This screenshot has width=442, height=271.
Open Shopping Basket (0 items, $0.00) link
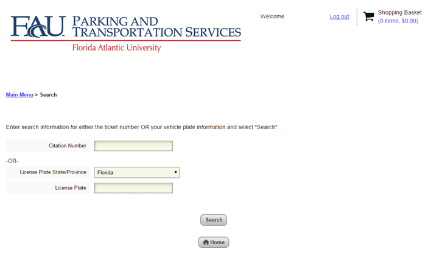(x=398, y=21)
